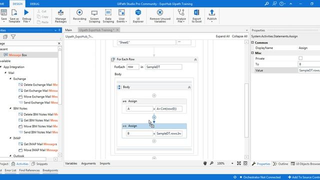This screenshot has width=320, height=180.
Task: Click the ForEach row variable field
Action: point(133,67)
